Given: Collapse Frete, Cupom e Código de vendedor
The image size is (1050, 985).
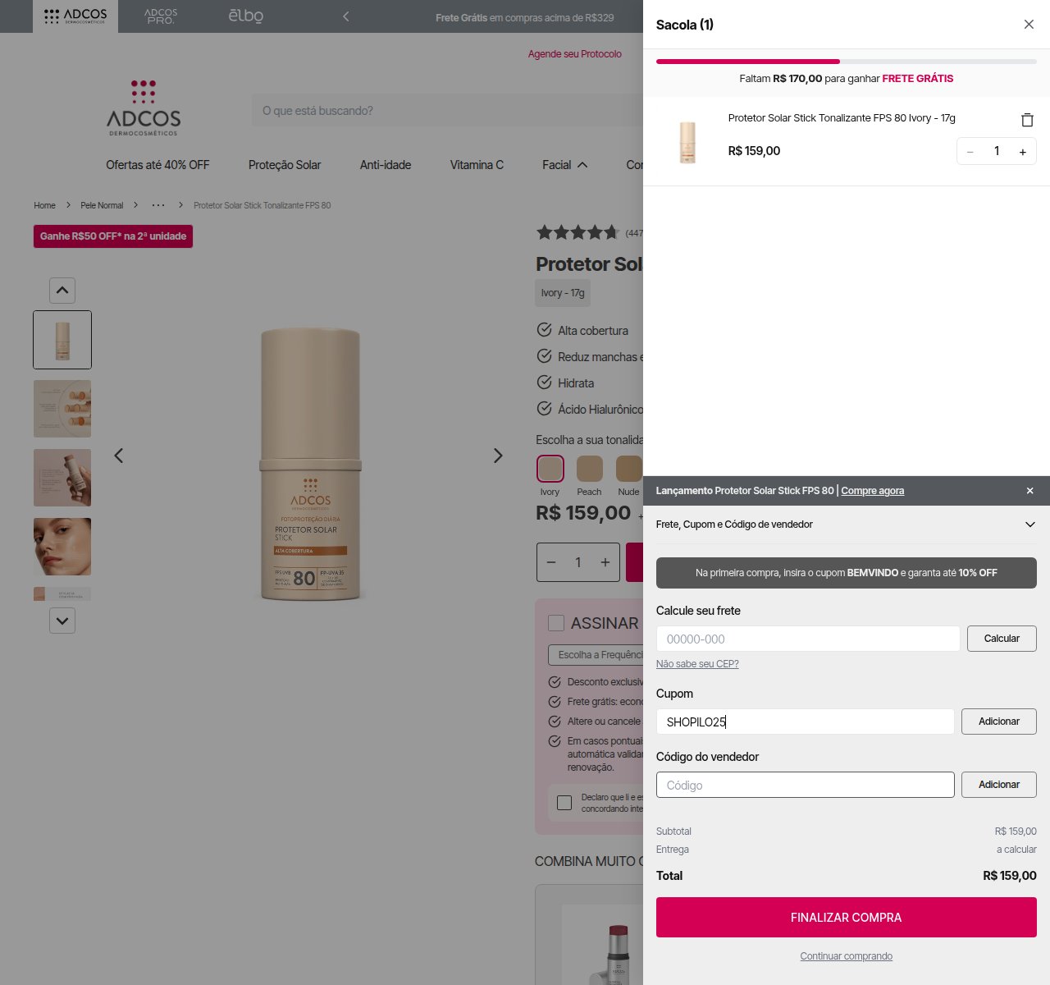Looking at the screenshot, I should pos(847,525).
